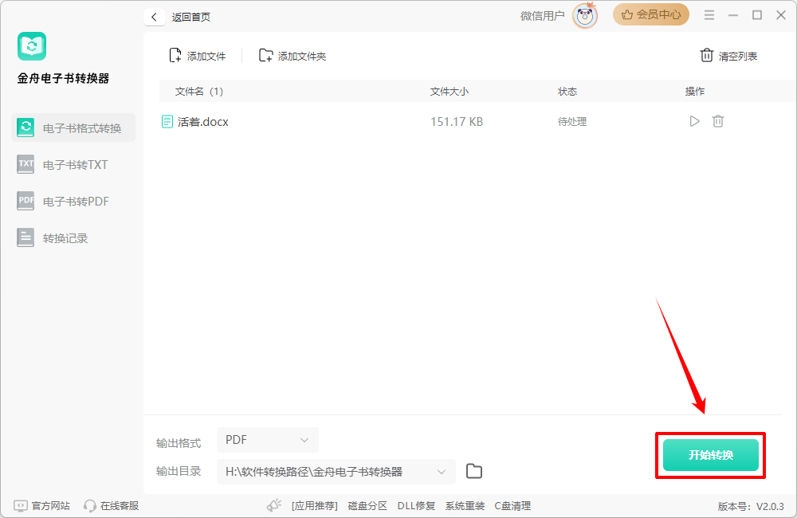797x518 pixels.
Task: Click the 添加文件 add file button
Action: pyautogui.click(x=197, y=56)
